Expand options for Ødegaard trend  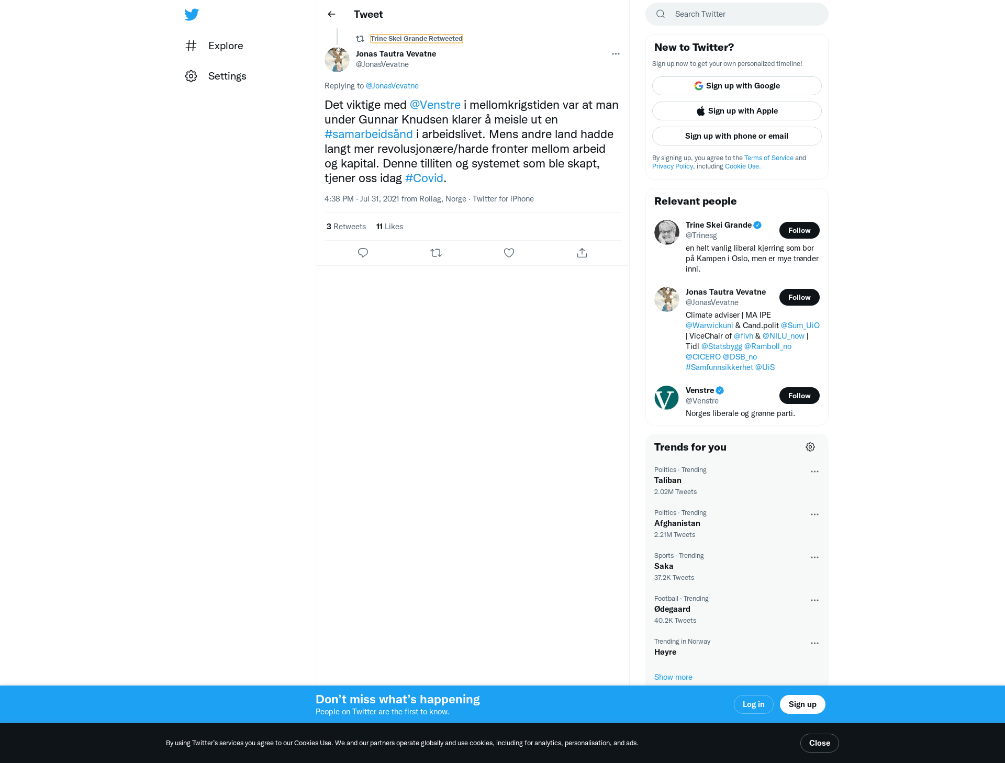tap(814, 600)
